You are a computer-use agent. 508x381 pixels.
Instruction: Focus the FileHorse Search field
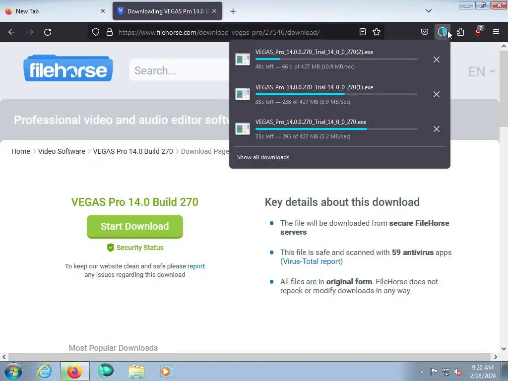click(x=180, y=70)
